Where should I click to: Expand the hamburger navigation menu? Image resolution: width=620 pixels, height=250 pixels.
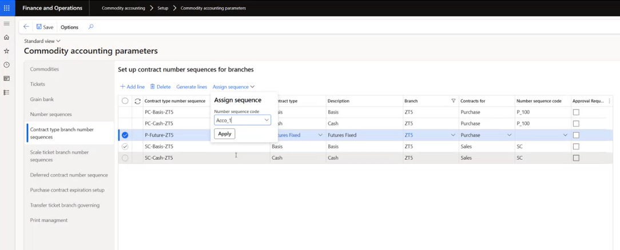[7, 24]
